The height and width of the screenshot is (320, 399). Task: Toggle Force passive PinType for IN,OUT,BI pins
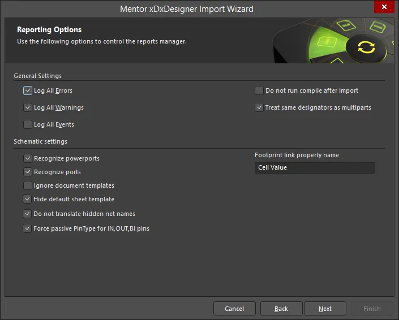(x=27, y=228)
